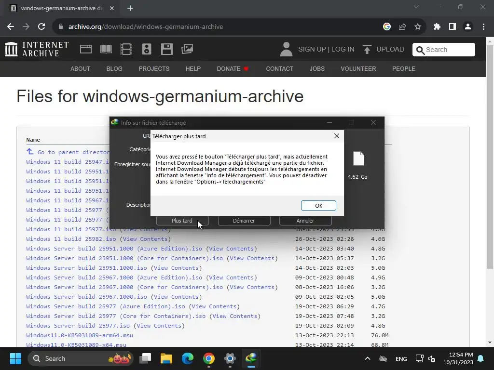Open the Settings gear app on the taskbar
Viewport: 494px width, 370px height.
point(230,358)
